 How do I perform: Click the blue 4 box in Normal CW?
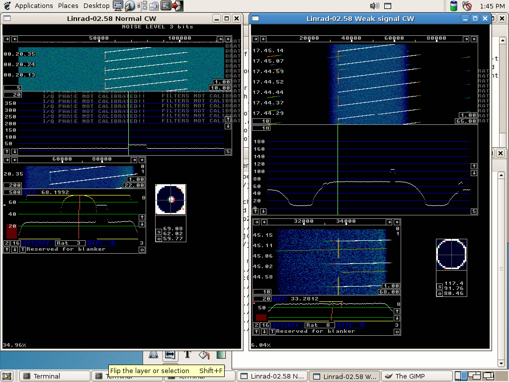coord(108,243)
